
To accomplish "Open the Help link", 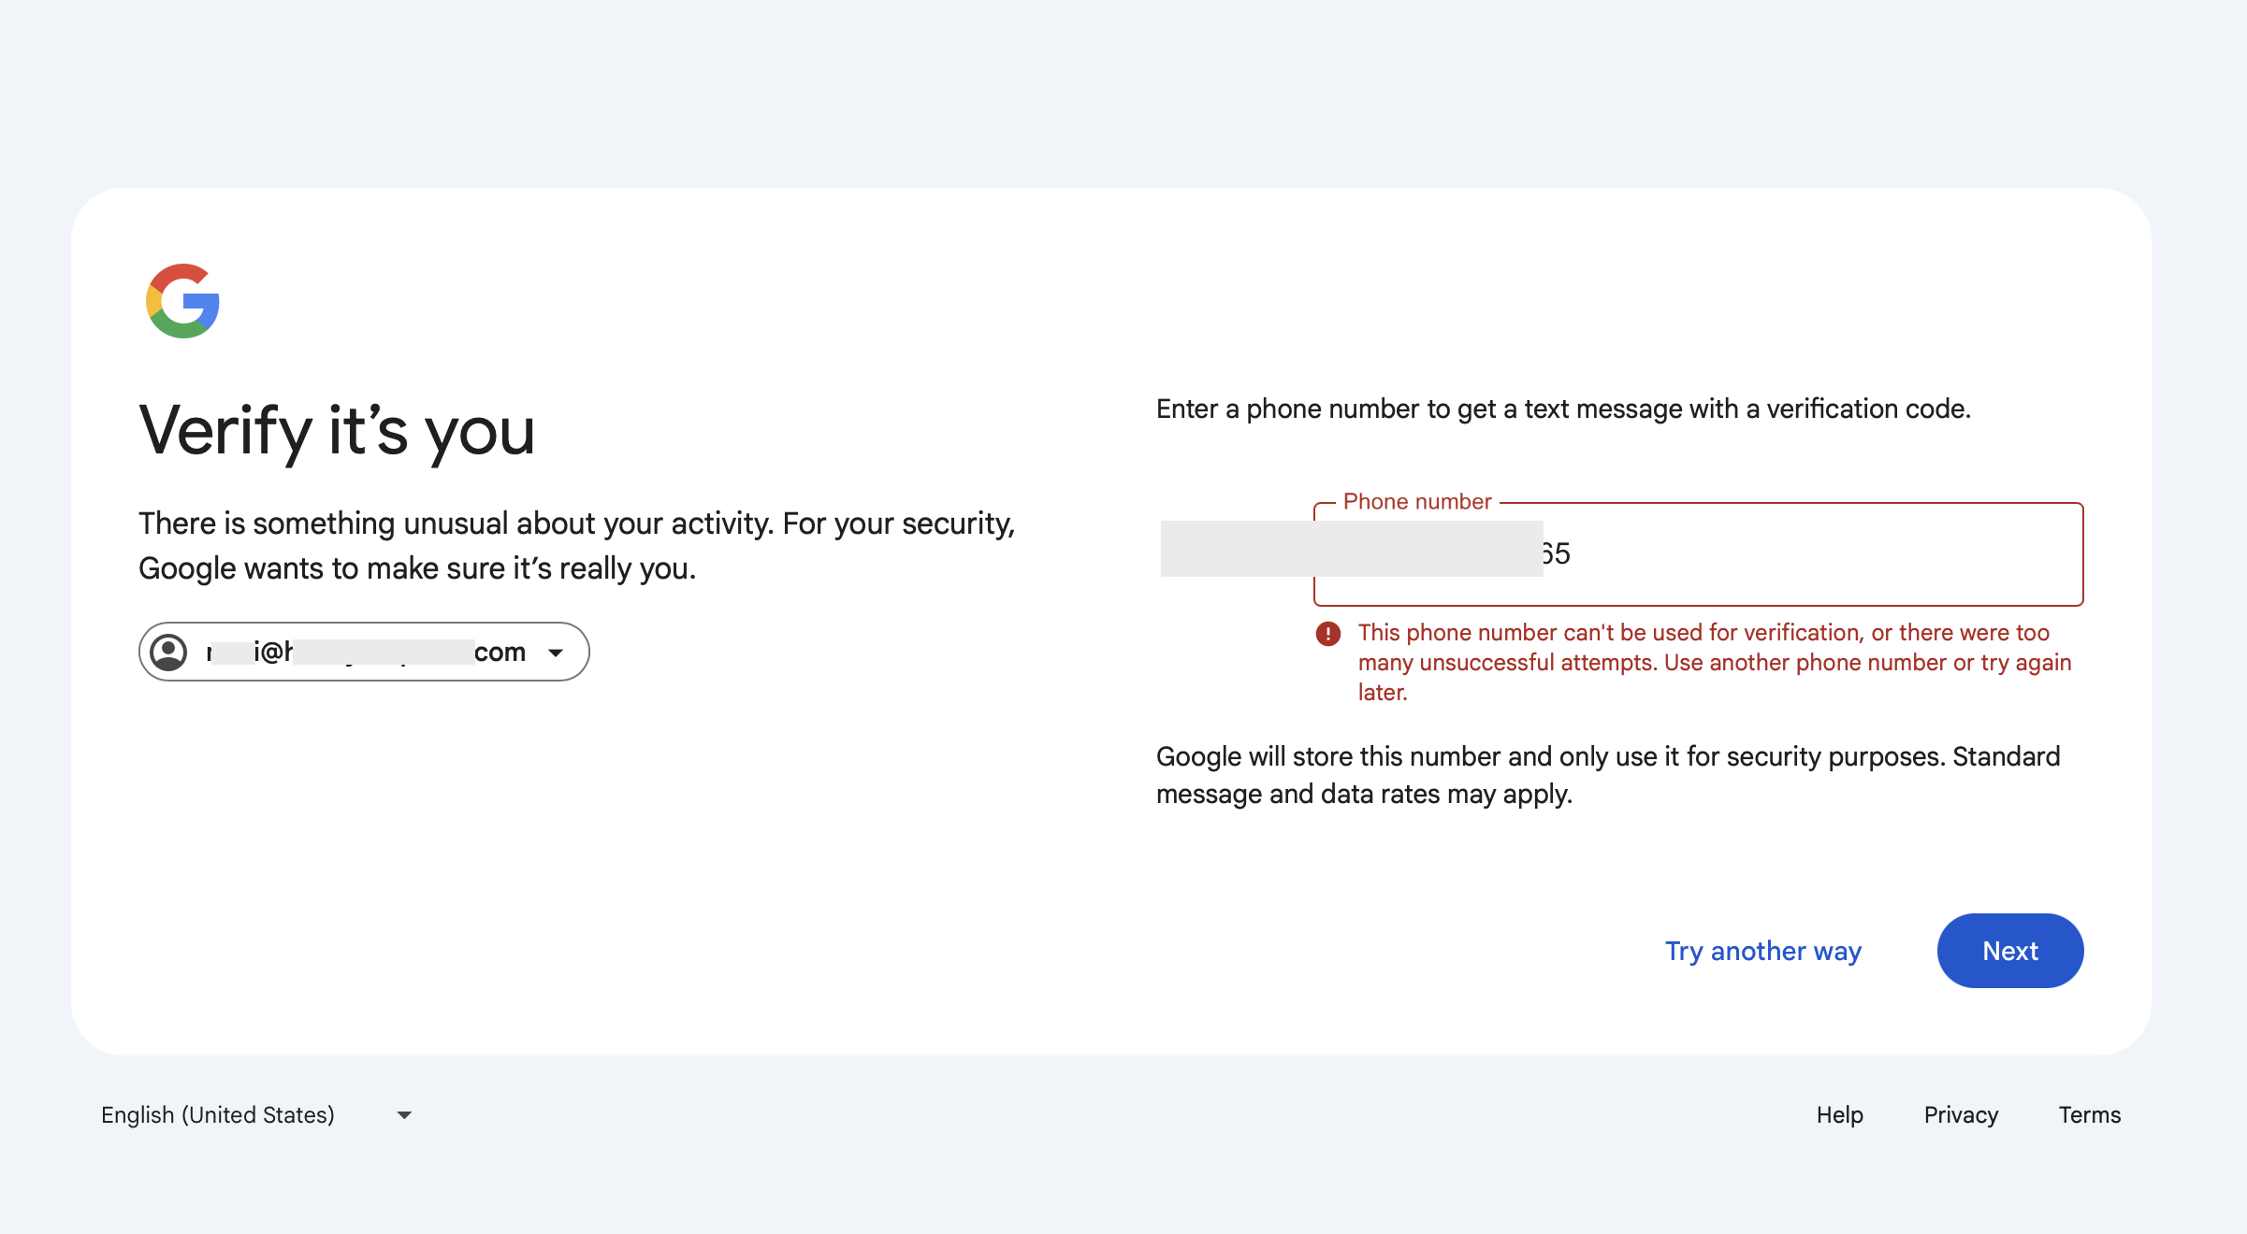I will pyautogui.click(x=1839, y=1114).
